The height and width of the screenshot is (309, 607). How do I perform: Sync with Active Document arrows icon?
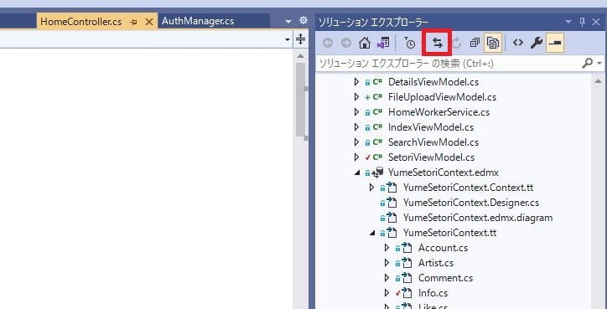[x=438, y=43]
